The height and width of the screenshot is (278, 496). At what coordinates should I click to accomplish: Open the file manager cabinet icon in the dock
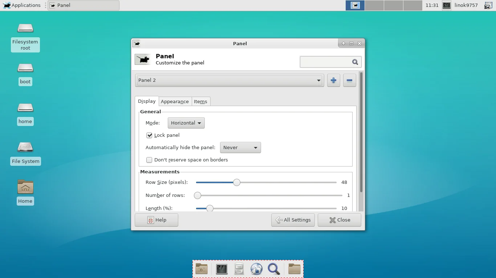pos(239,269)
